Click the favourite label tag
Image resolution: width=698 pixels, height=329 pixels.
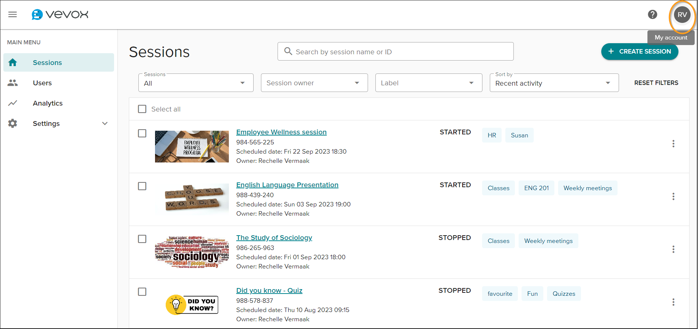click(500, 294)
